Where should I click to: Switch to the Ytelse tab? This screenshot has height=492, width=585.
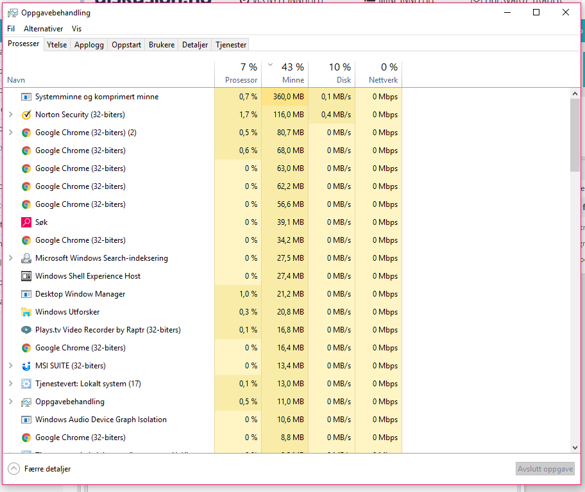[56, 45]
